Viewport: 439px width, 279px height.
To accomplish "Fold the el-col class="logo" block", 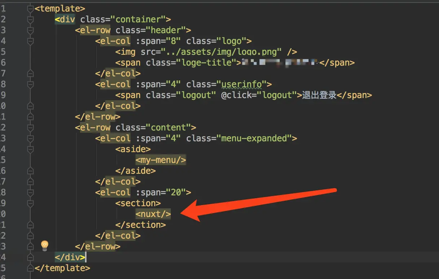I will click(30, 41).
